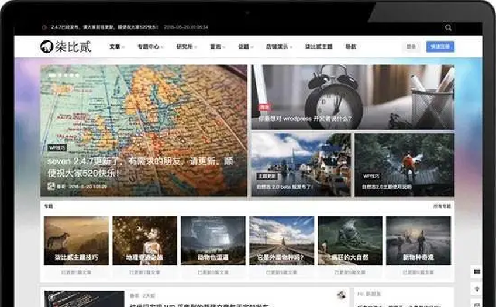Open the 疯狂的大自然 topic thumbnail

tap(349, 240)
